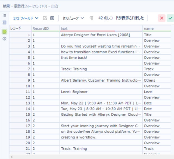Viewport: 174px width, 159px height.
Task: Click the RecordID column header
Action: [46, 28]
